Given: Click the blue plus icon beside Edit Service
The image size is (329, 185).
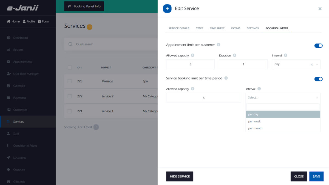Looking at the screenshot, I should [167, 8].
